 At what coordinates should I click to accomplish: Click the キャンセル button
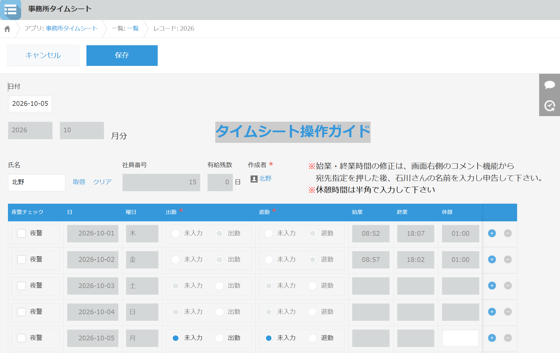[43, 55]
